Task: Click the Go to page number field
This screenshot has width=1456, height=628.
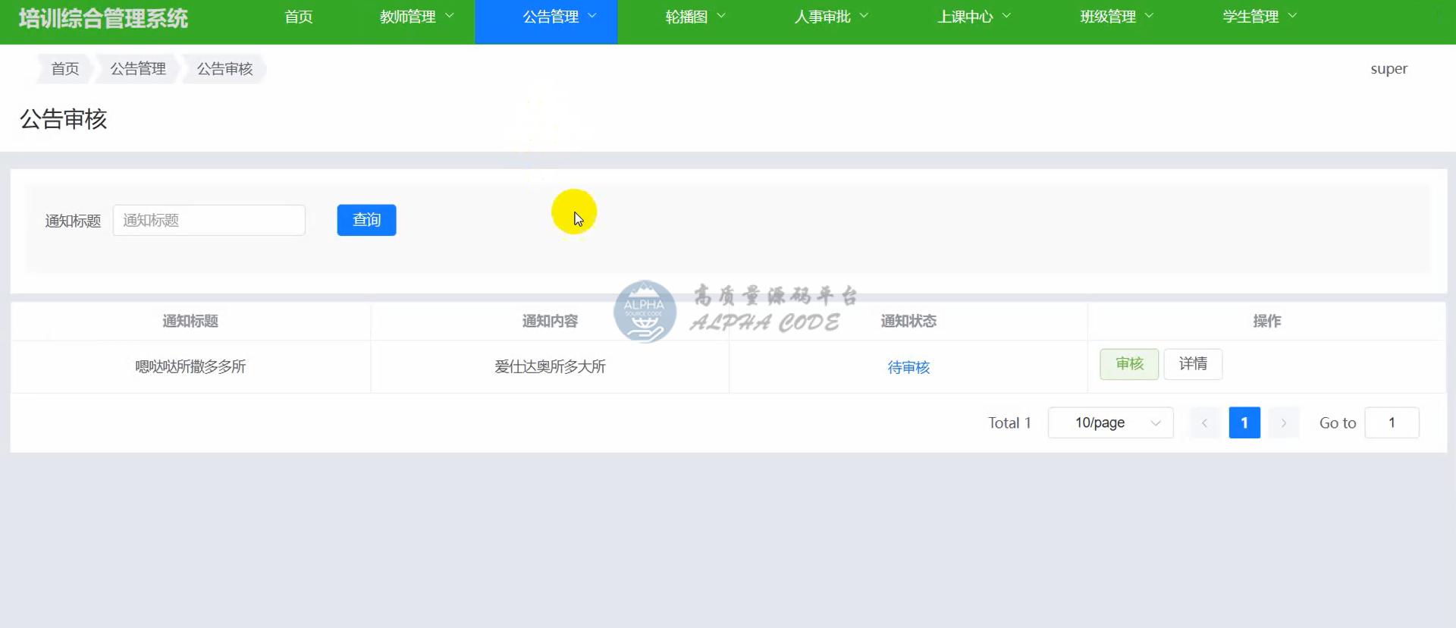Action: (x=1391, y=423)
